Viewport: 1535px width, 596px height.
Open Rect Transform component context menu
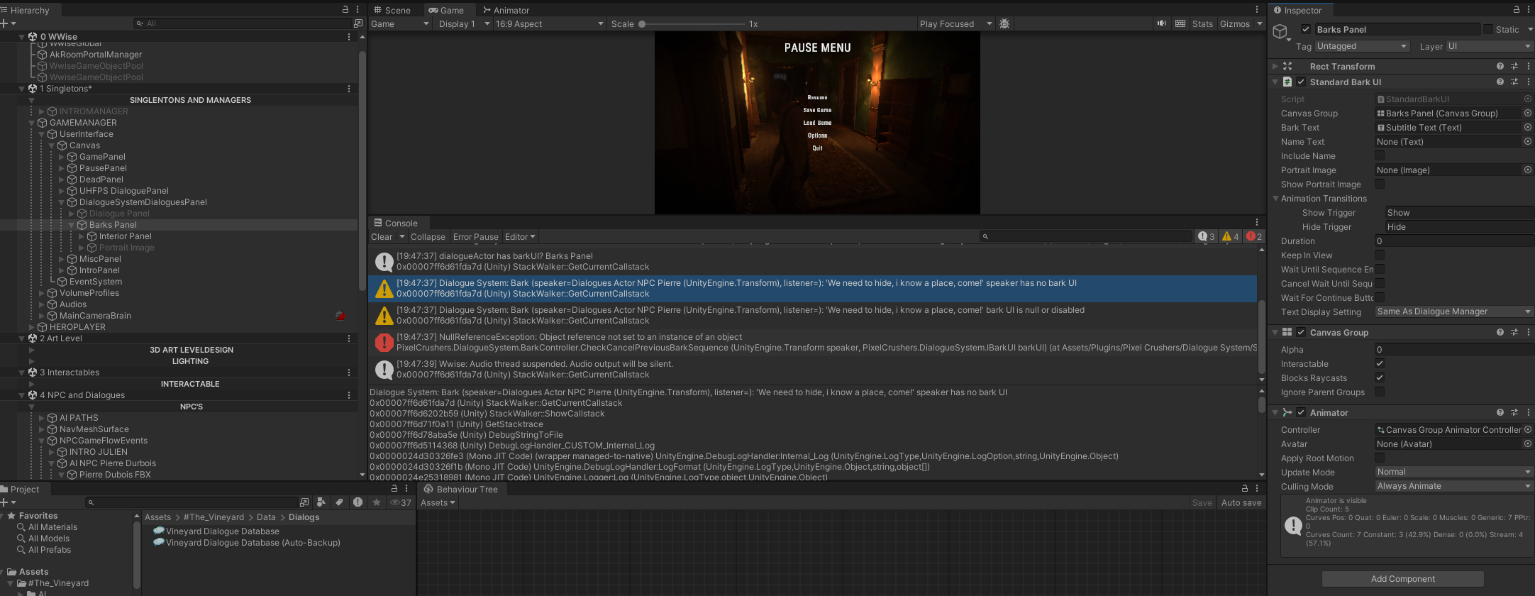tap(1528, 66)
